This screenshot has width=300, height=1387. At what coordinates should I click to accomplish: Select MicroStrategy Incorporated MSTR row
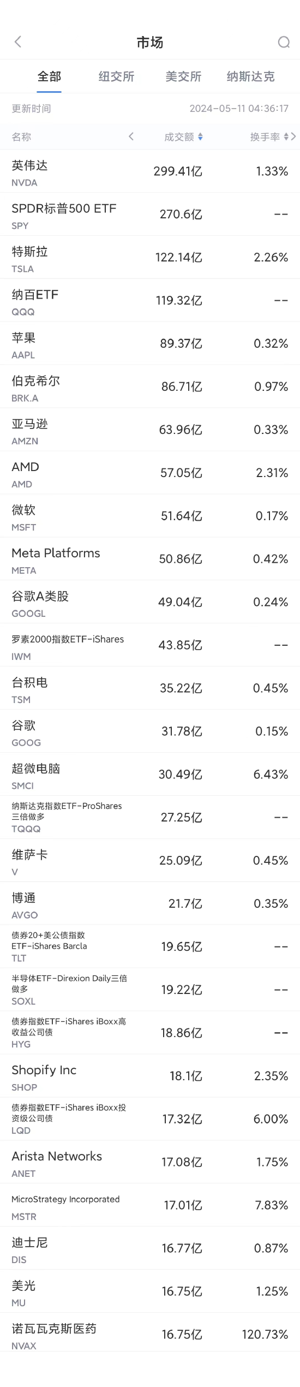tap(150, 1206)
